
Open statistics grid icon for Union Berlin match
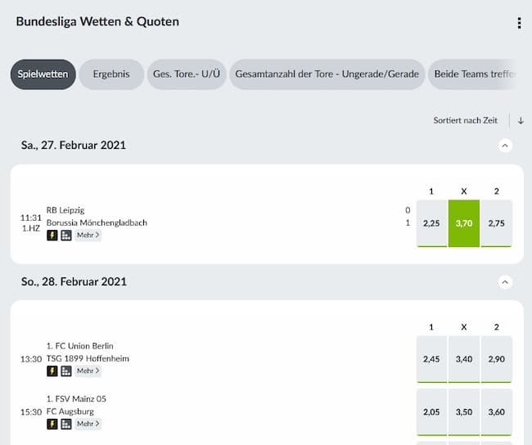pos(66,371)
